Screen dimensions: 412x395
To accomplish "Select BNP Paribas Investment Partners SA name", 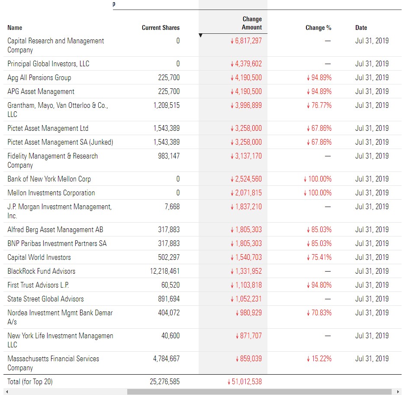I will click(57, 243).
